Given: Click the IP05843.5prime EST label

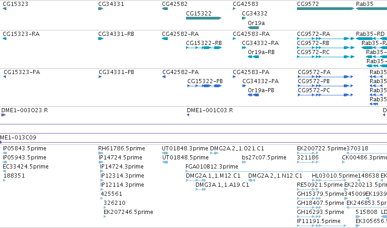Looking at the screenshot, I should tap(25, 149).
